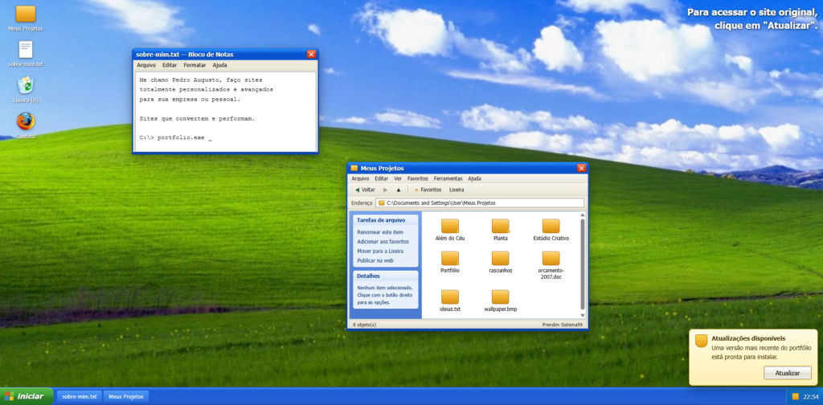Switch to sobre-mim.txt in the taskbar
The height and width of the screenshot is (405, 823).
80,397
